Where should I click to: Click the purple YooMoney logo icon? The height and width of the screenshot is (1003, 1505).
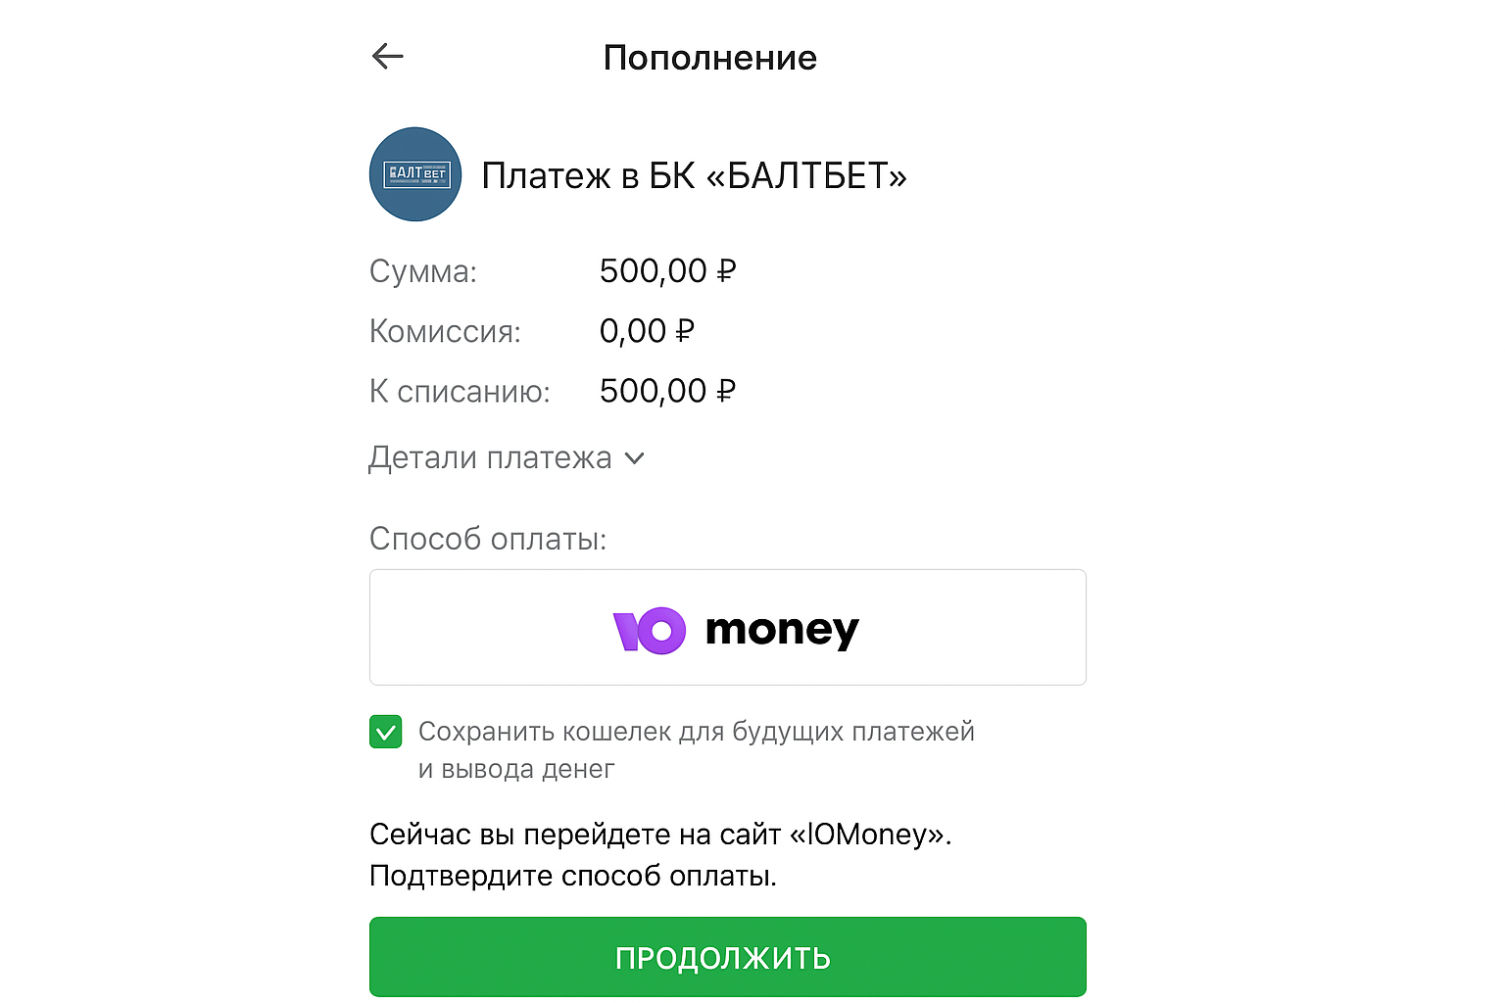point(649,630)
